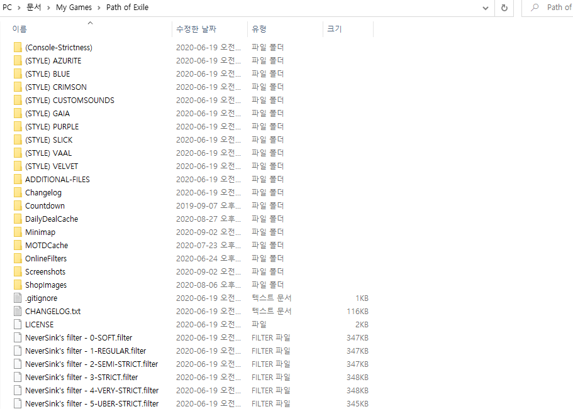Viewport: 573px width, 414px height.
Task: Expand the chevron after My Games breadcrumb
Action: pyautogui.click(x=99, y=8)
